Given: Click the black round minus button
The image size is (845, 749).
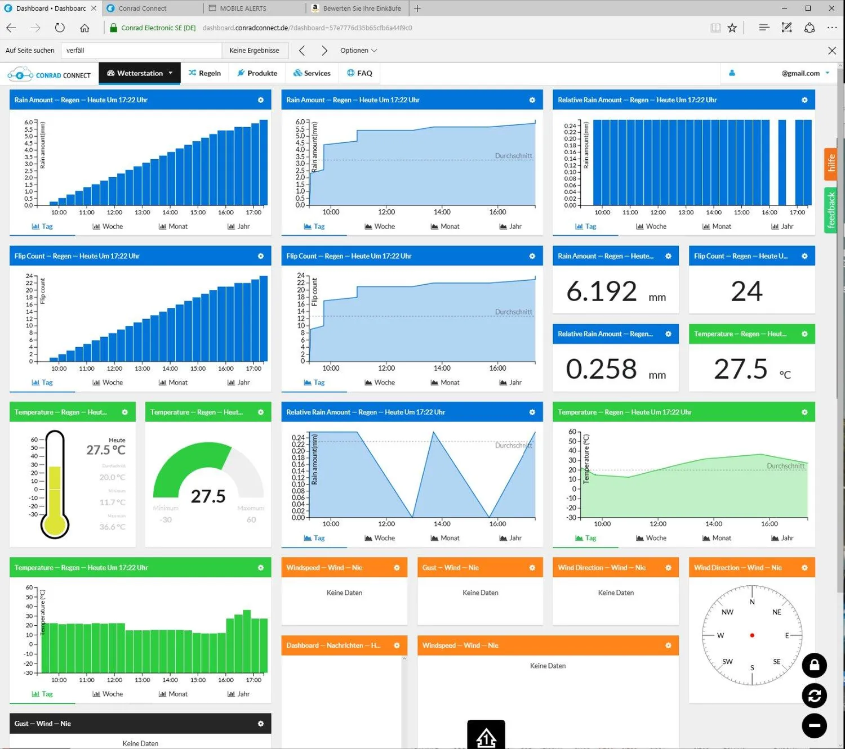Looking at the screenshot, I should click(x=815, y=726).
